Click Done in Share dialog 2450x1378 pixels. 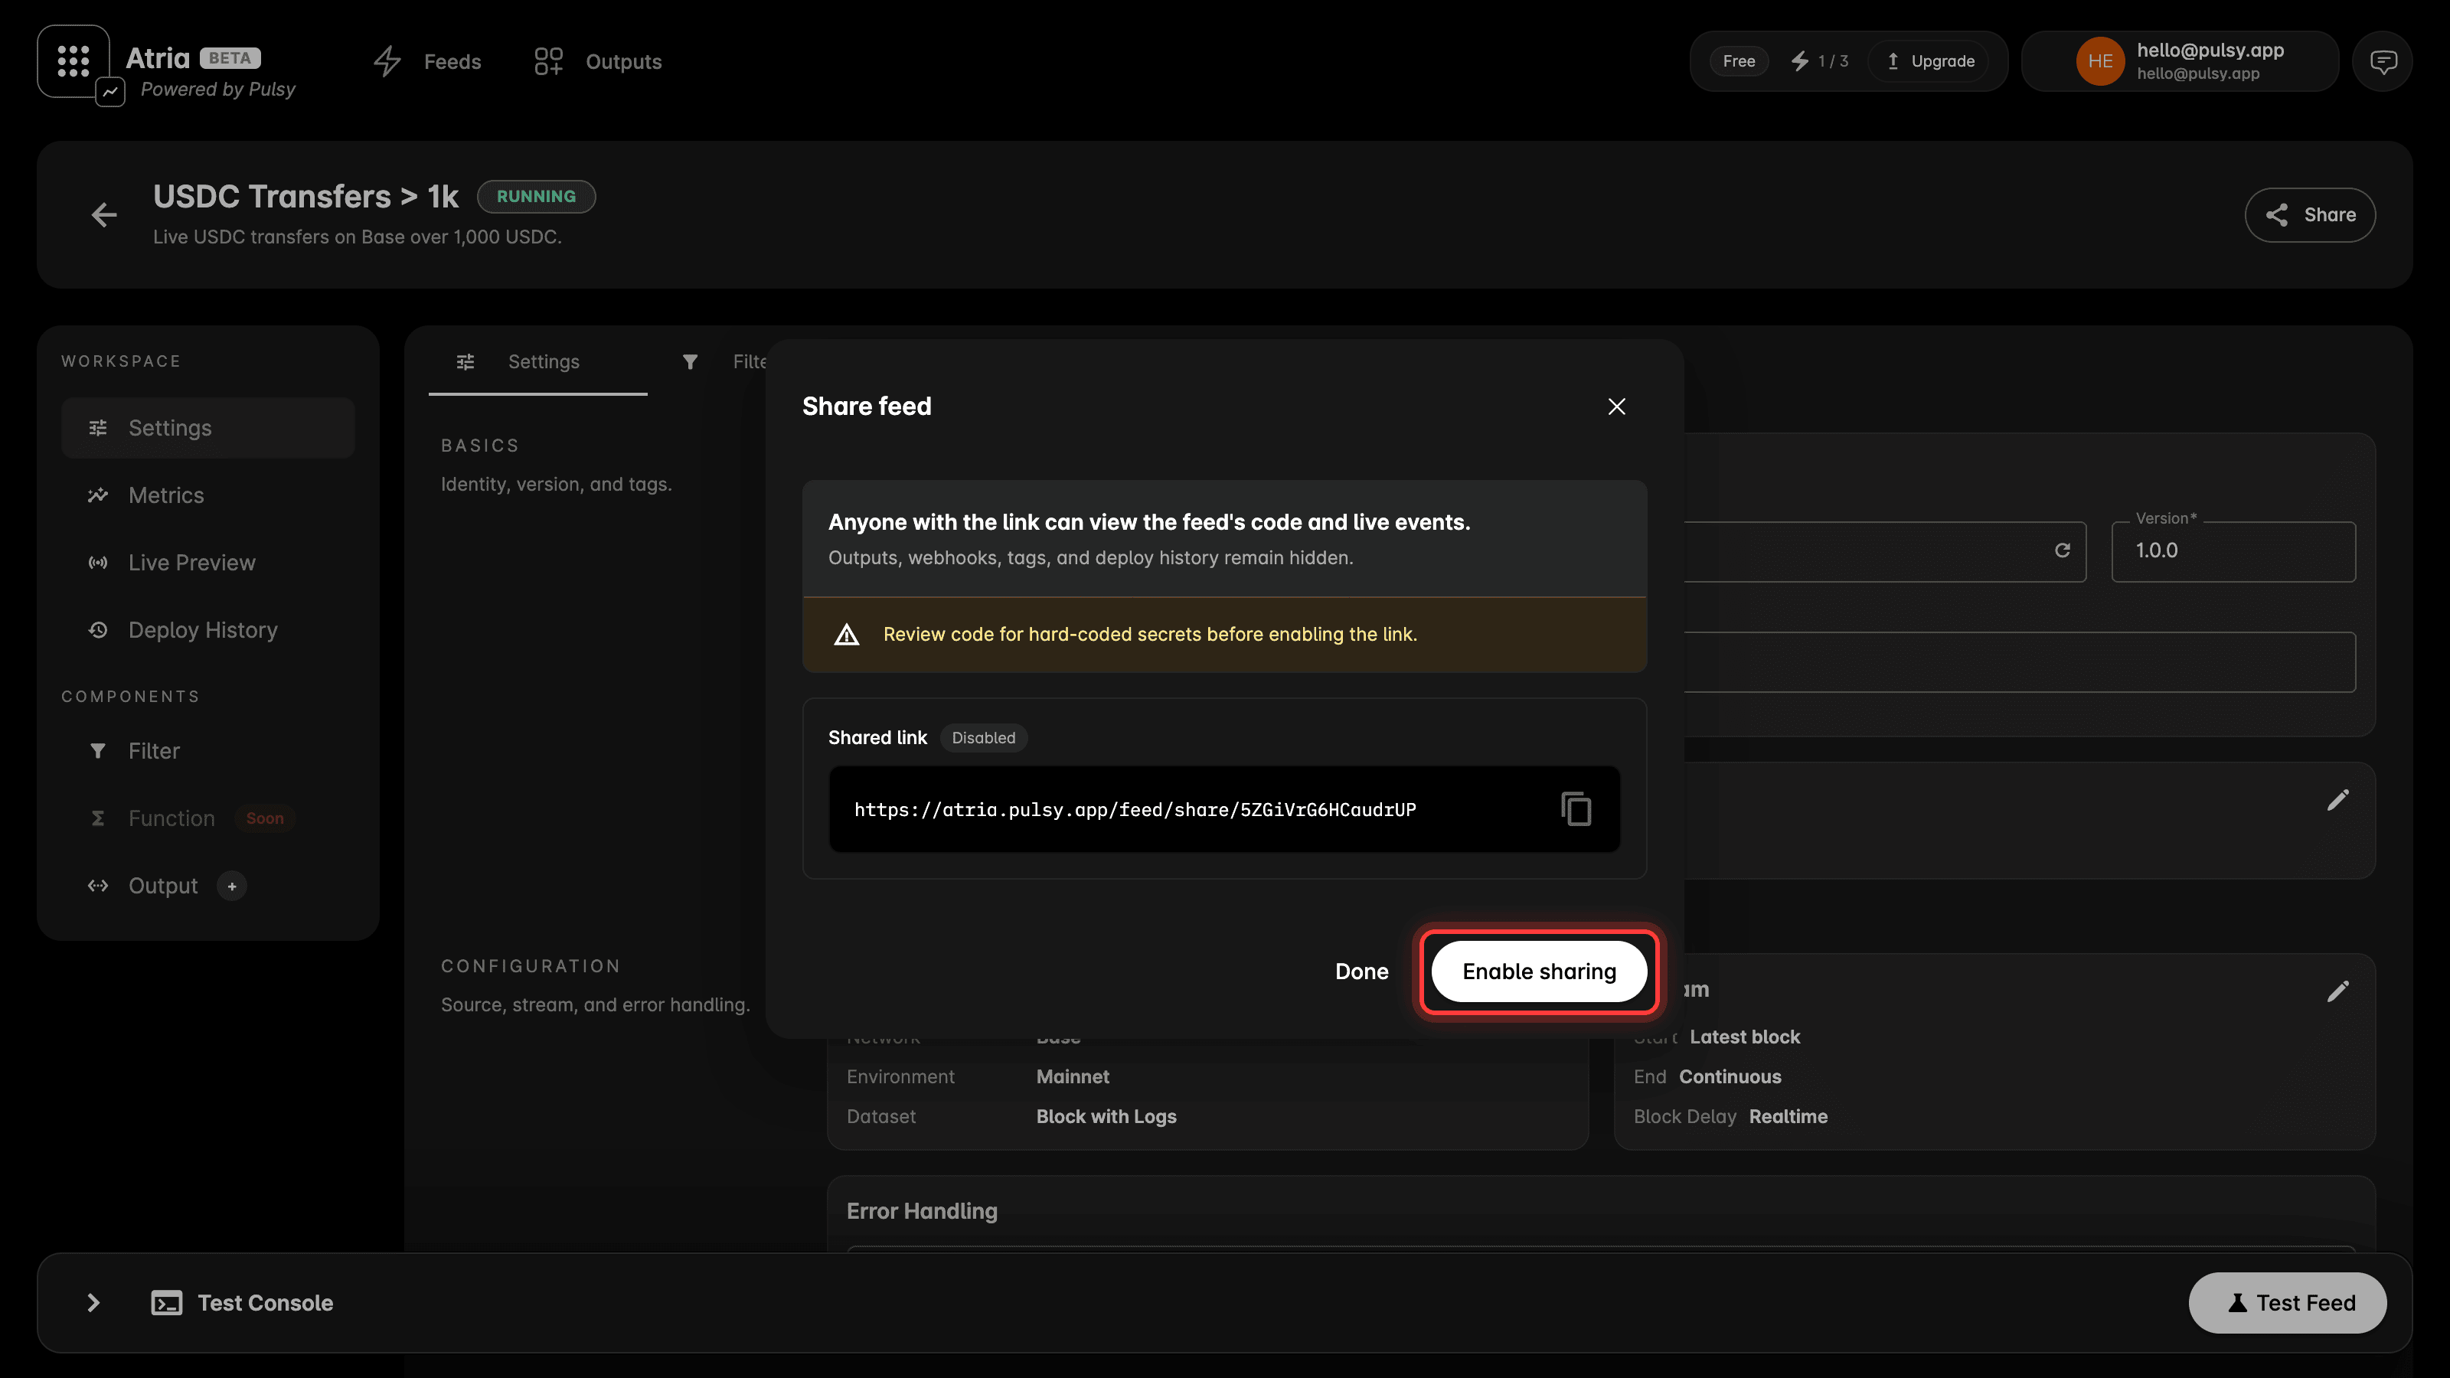click(1361, 972)
